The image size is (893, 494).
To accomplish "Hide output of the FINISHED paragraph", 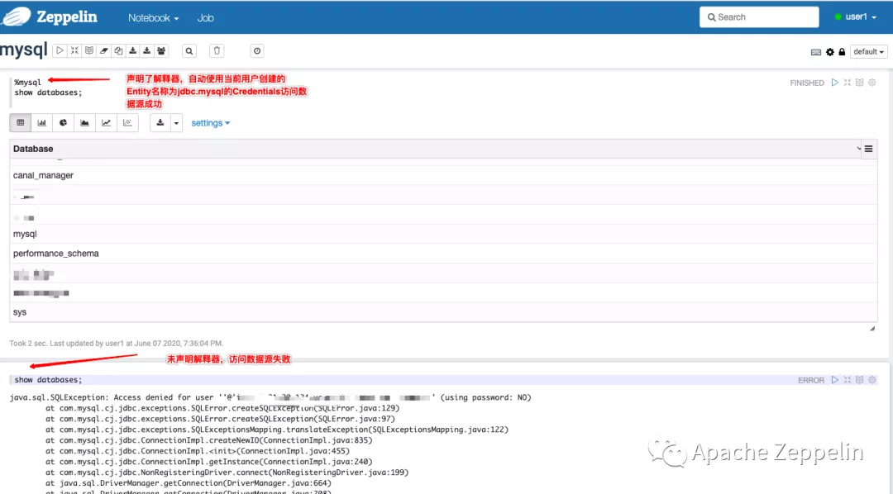I will pos(859,83).
